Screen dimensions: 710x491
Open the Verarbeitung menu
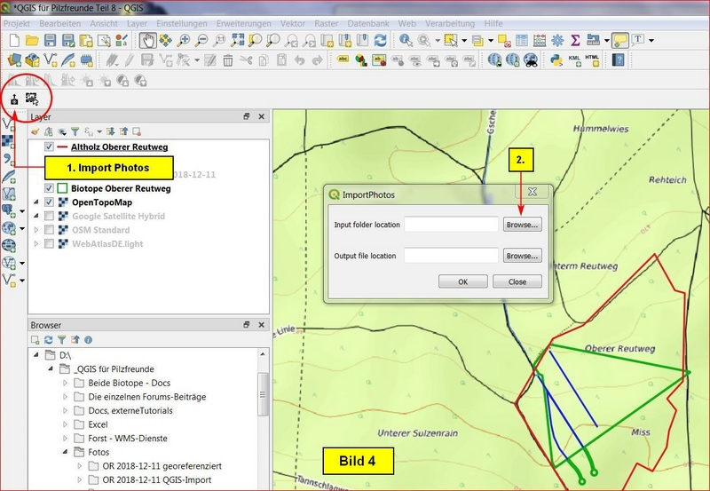(x=450, y=24)
